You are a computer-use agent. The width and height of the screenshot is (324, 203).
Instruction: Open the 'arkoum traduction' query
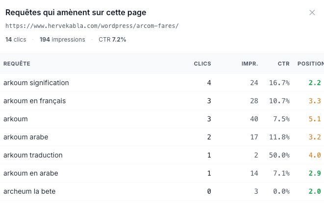33,155
